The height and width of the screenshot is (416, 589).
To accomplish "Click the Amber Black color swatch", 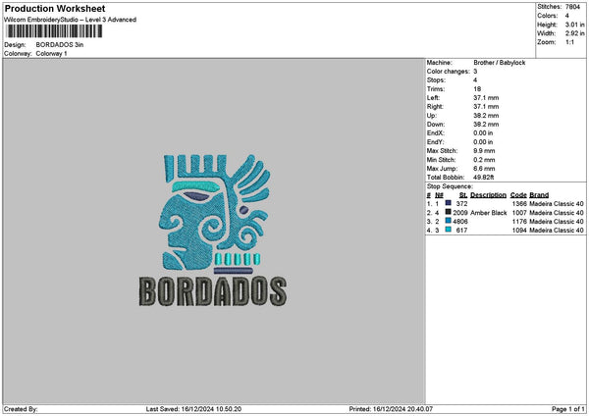I will click(x=449, y=212).
